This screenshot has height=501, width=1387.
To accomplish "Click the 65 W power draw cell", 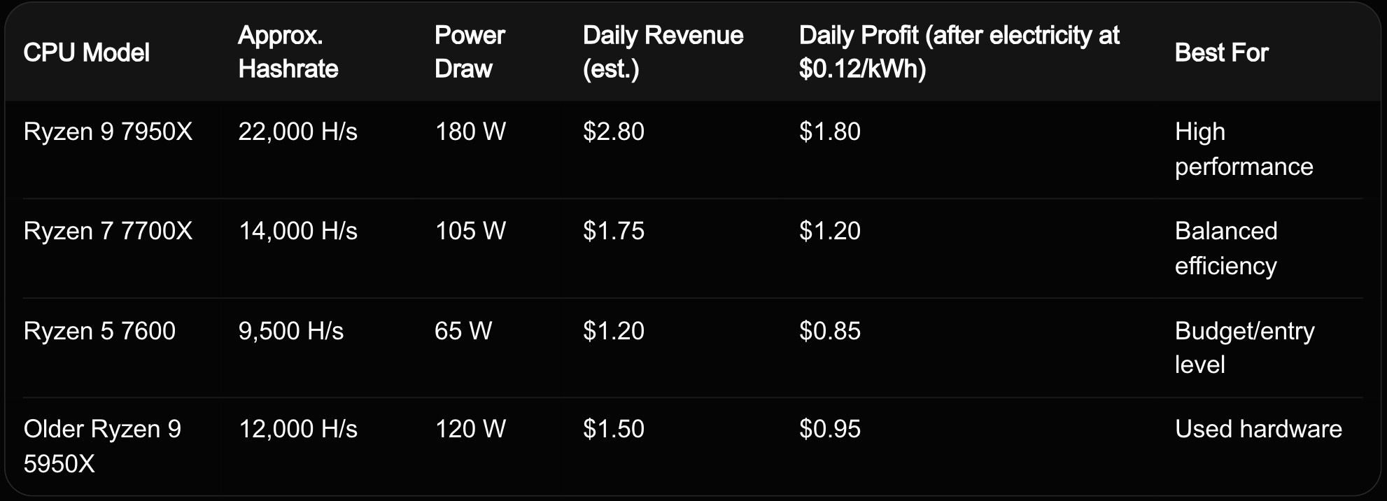I will [x=463, y=330].
